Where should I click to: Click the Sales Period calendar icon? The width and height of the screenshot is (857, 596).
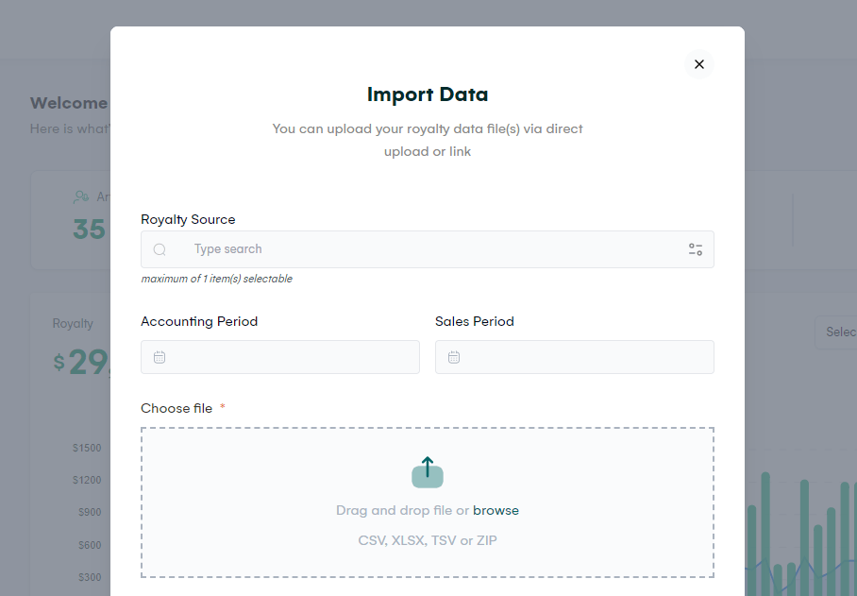(454, 357)
